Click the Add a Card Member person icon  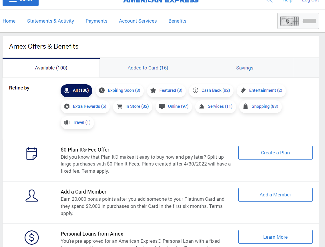pos(31,196)
